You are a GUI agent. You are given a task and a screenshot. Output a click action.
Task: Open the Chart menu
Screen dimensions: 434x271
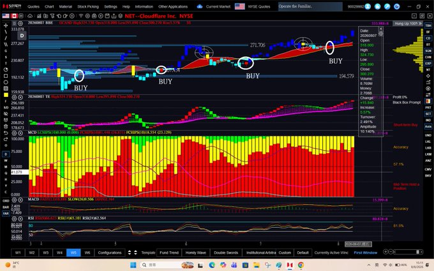point(49,6)
